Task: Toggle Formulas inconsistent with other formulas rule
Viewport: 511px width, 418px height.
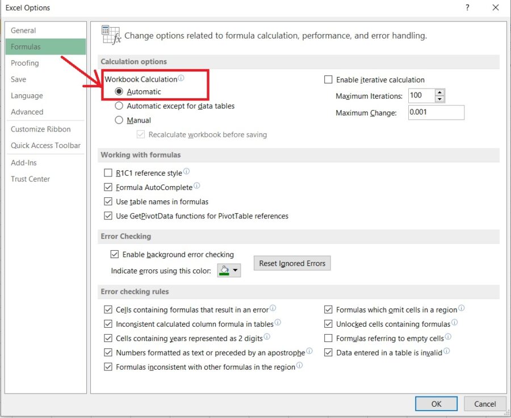Action: [108, 367]
